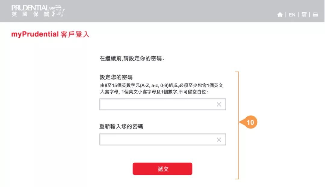
Task: Click the myPrudential 客戶登入 heading
Action: [x=50, y=34]
